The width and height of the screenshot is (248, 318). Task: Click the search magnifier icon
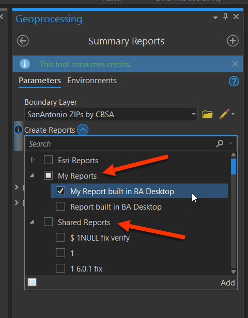point(220,144)
